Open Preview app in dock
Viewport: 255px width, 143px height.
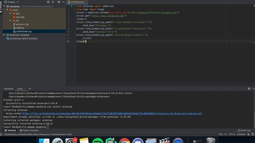[151, 141]
